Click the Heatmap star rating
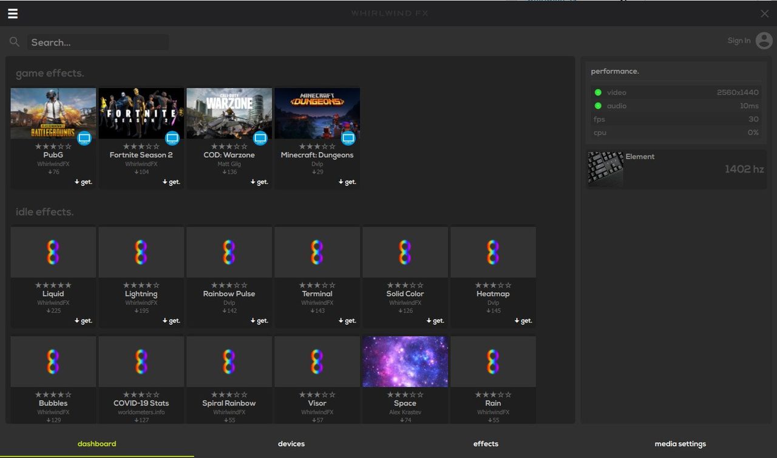Viewport: 777px width, 458px height. 494,285
